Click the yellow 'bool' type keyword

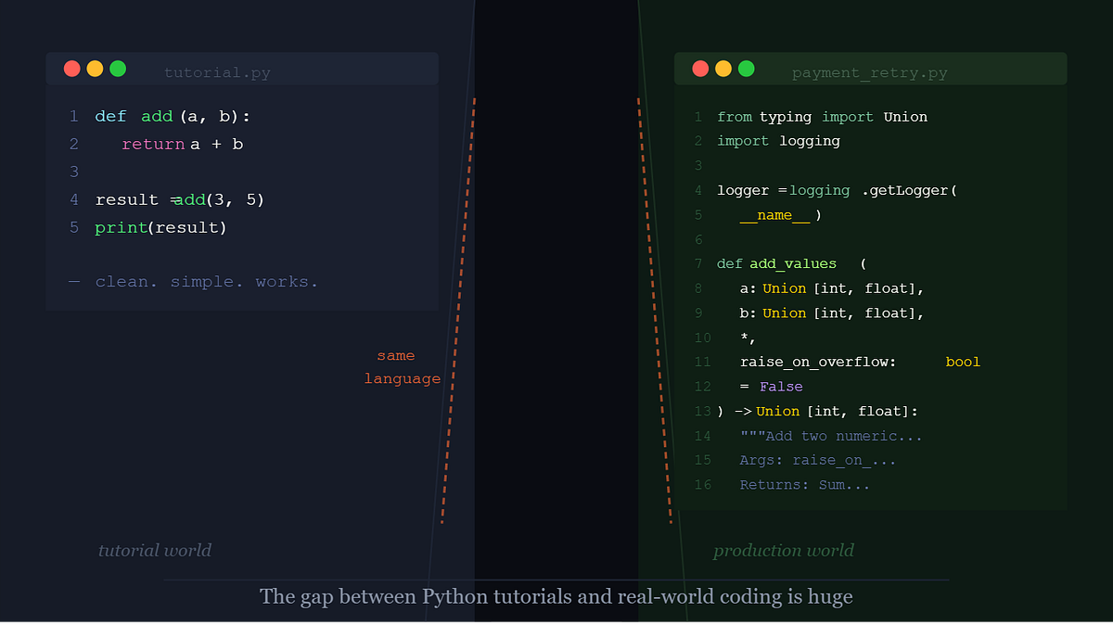point(963,362)
